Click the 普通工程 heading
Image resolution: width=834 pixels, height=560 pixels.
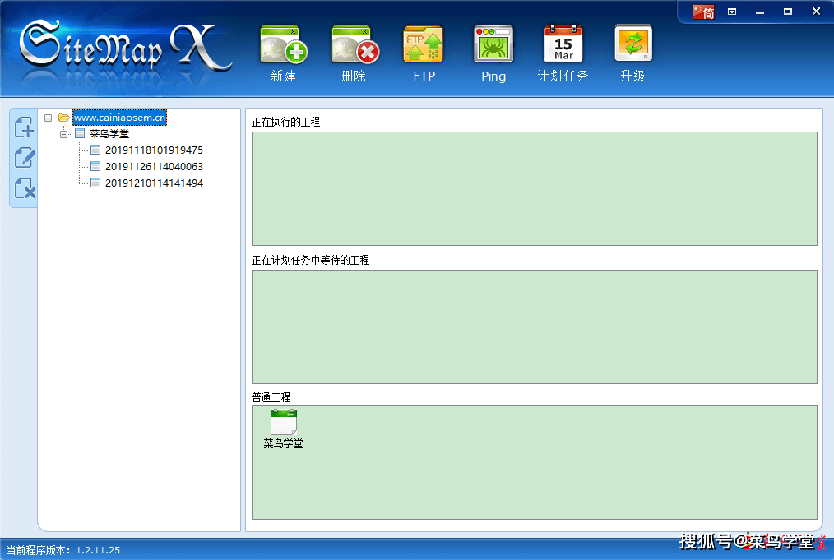(271, 398)
